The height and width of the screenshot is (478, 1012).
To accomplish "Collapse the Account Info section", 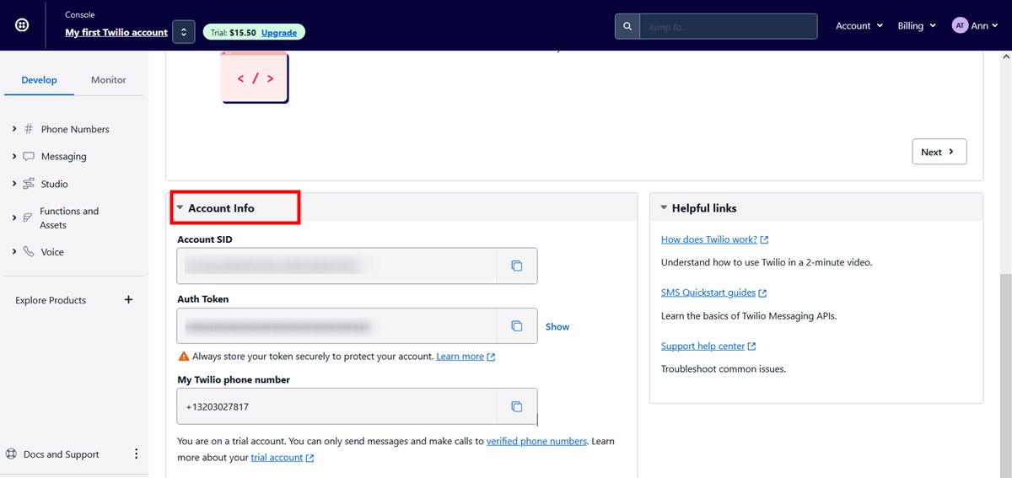I will coord(180,208).
